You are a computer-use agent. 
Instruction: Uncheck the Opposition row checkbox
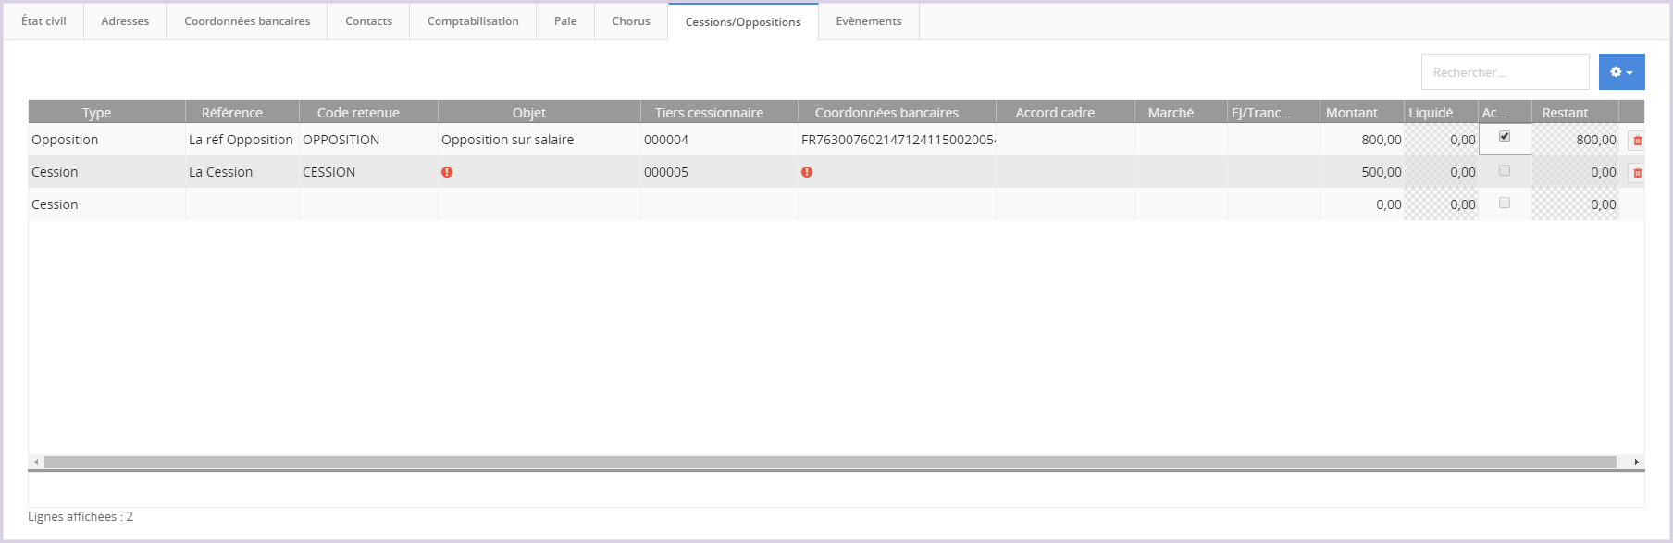[x=1505, y=137]
